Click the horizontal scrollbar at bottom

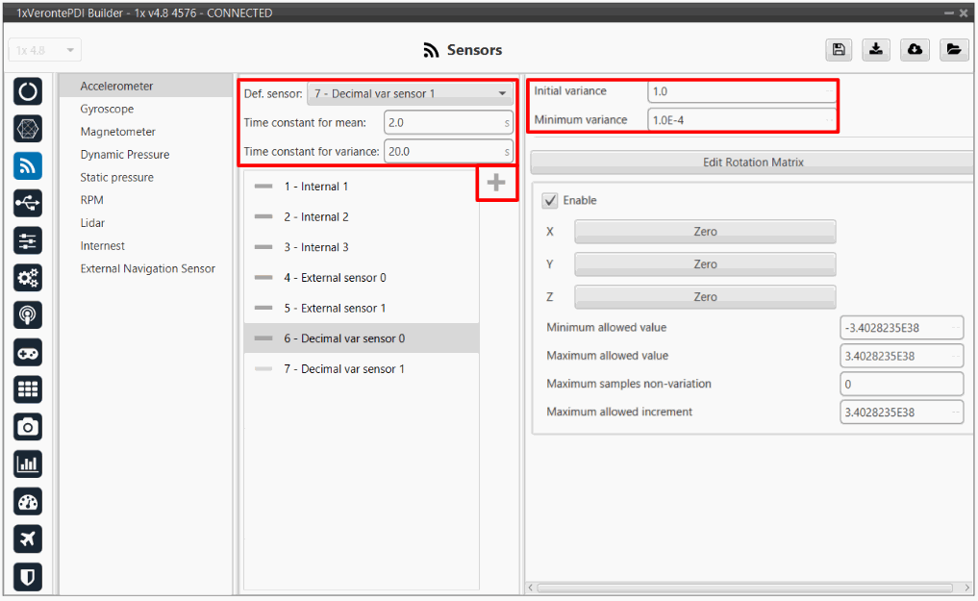tap(750, 588)
